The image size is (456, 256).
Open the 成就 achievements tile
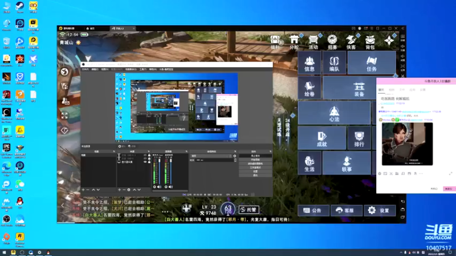[x=321, y=138]
